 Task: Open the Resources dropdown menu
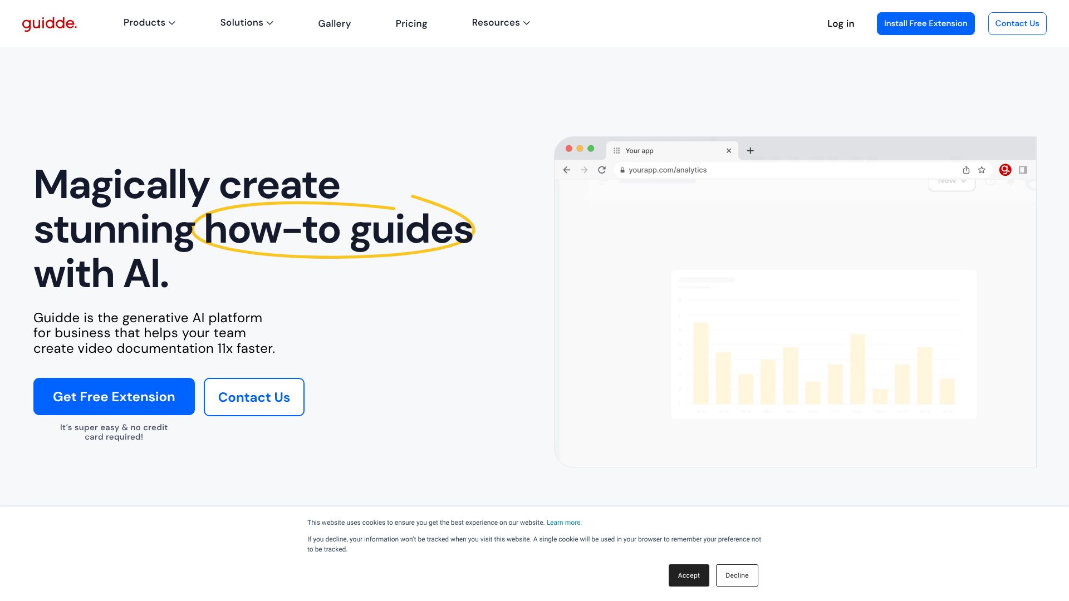[x=501, y=23]
